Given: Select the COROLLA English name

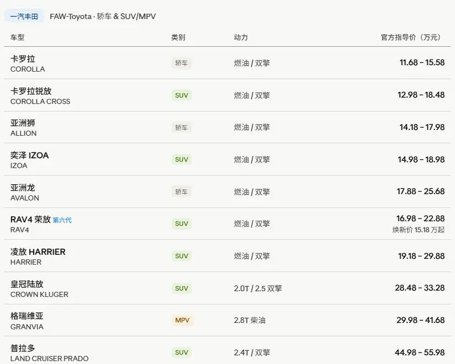Looking at the screenshot, I should (x=28, y=69).
